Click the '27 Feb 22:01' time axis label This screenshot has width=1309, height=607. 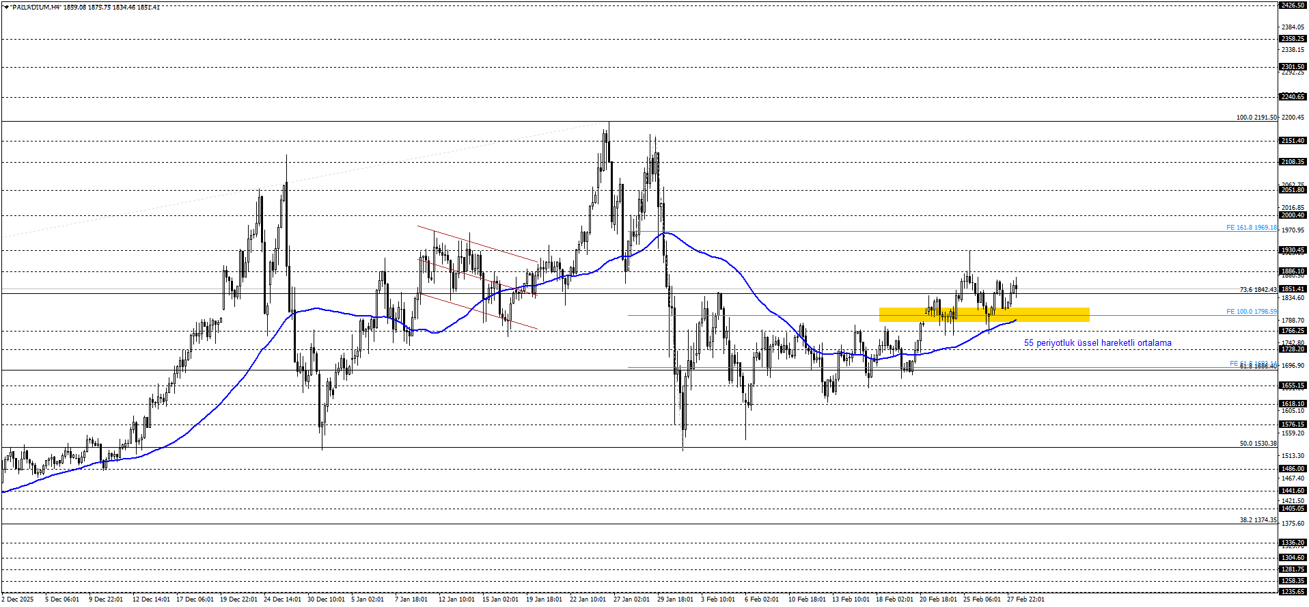coord(1025,599)
